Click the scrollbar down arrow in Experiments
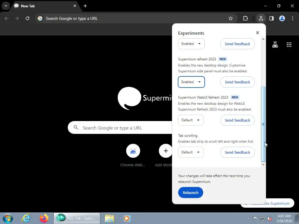Image resolution: width=299 pixels, height=224 pixels. [x=263, y=164]
